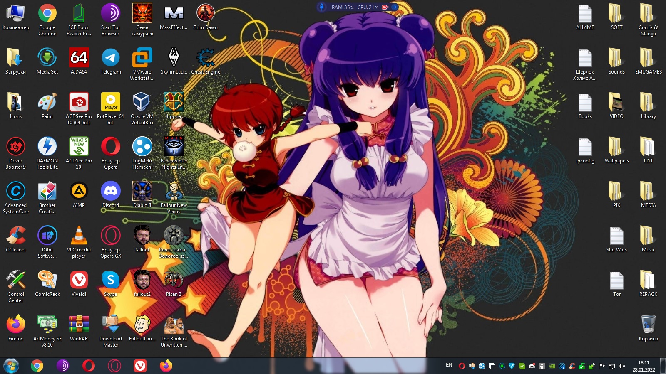
Task: Open the Компьютер desktop icon
Action: [x=16, y=17]
